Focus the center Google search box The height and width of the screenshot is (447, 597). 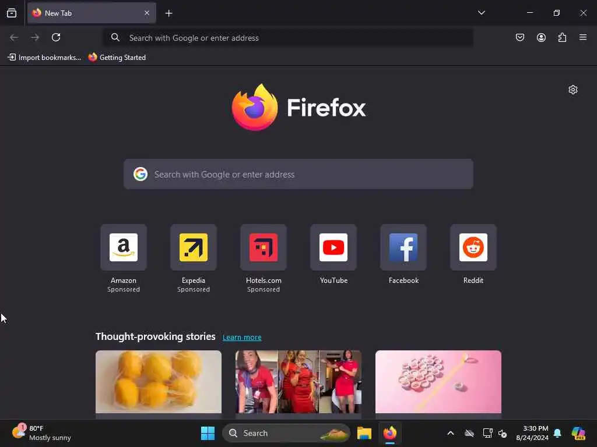click(x=298, y=174)
